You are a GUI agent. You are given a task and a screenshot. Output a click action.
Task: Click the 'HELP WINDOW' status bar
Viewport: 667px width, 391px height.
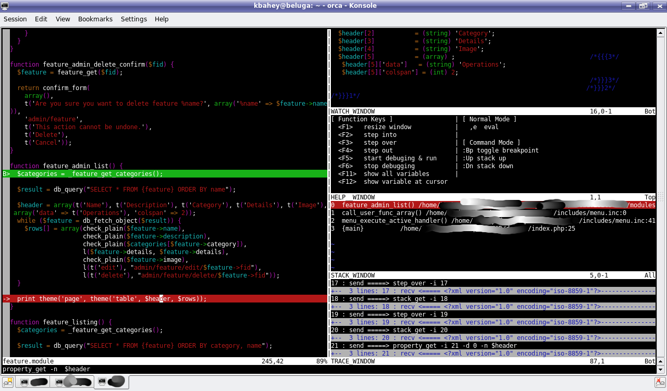[493, 197]
